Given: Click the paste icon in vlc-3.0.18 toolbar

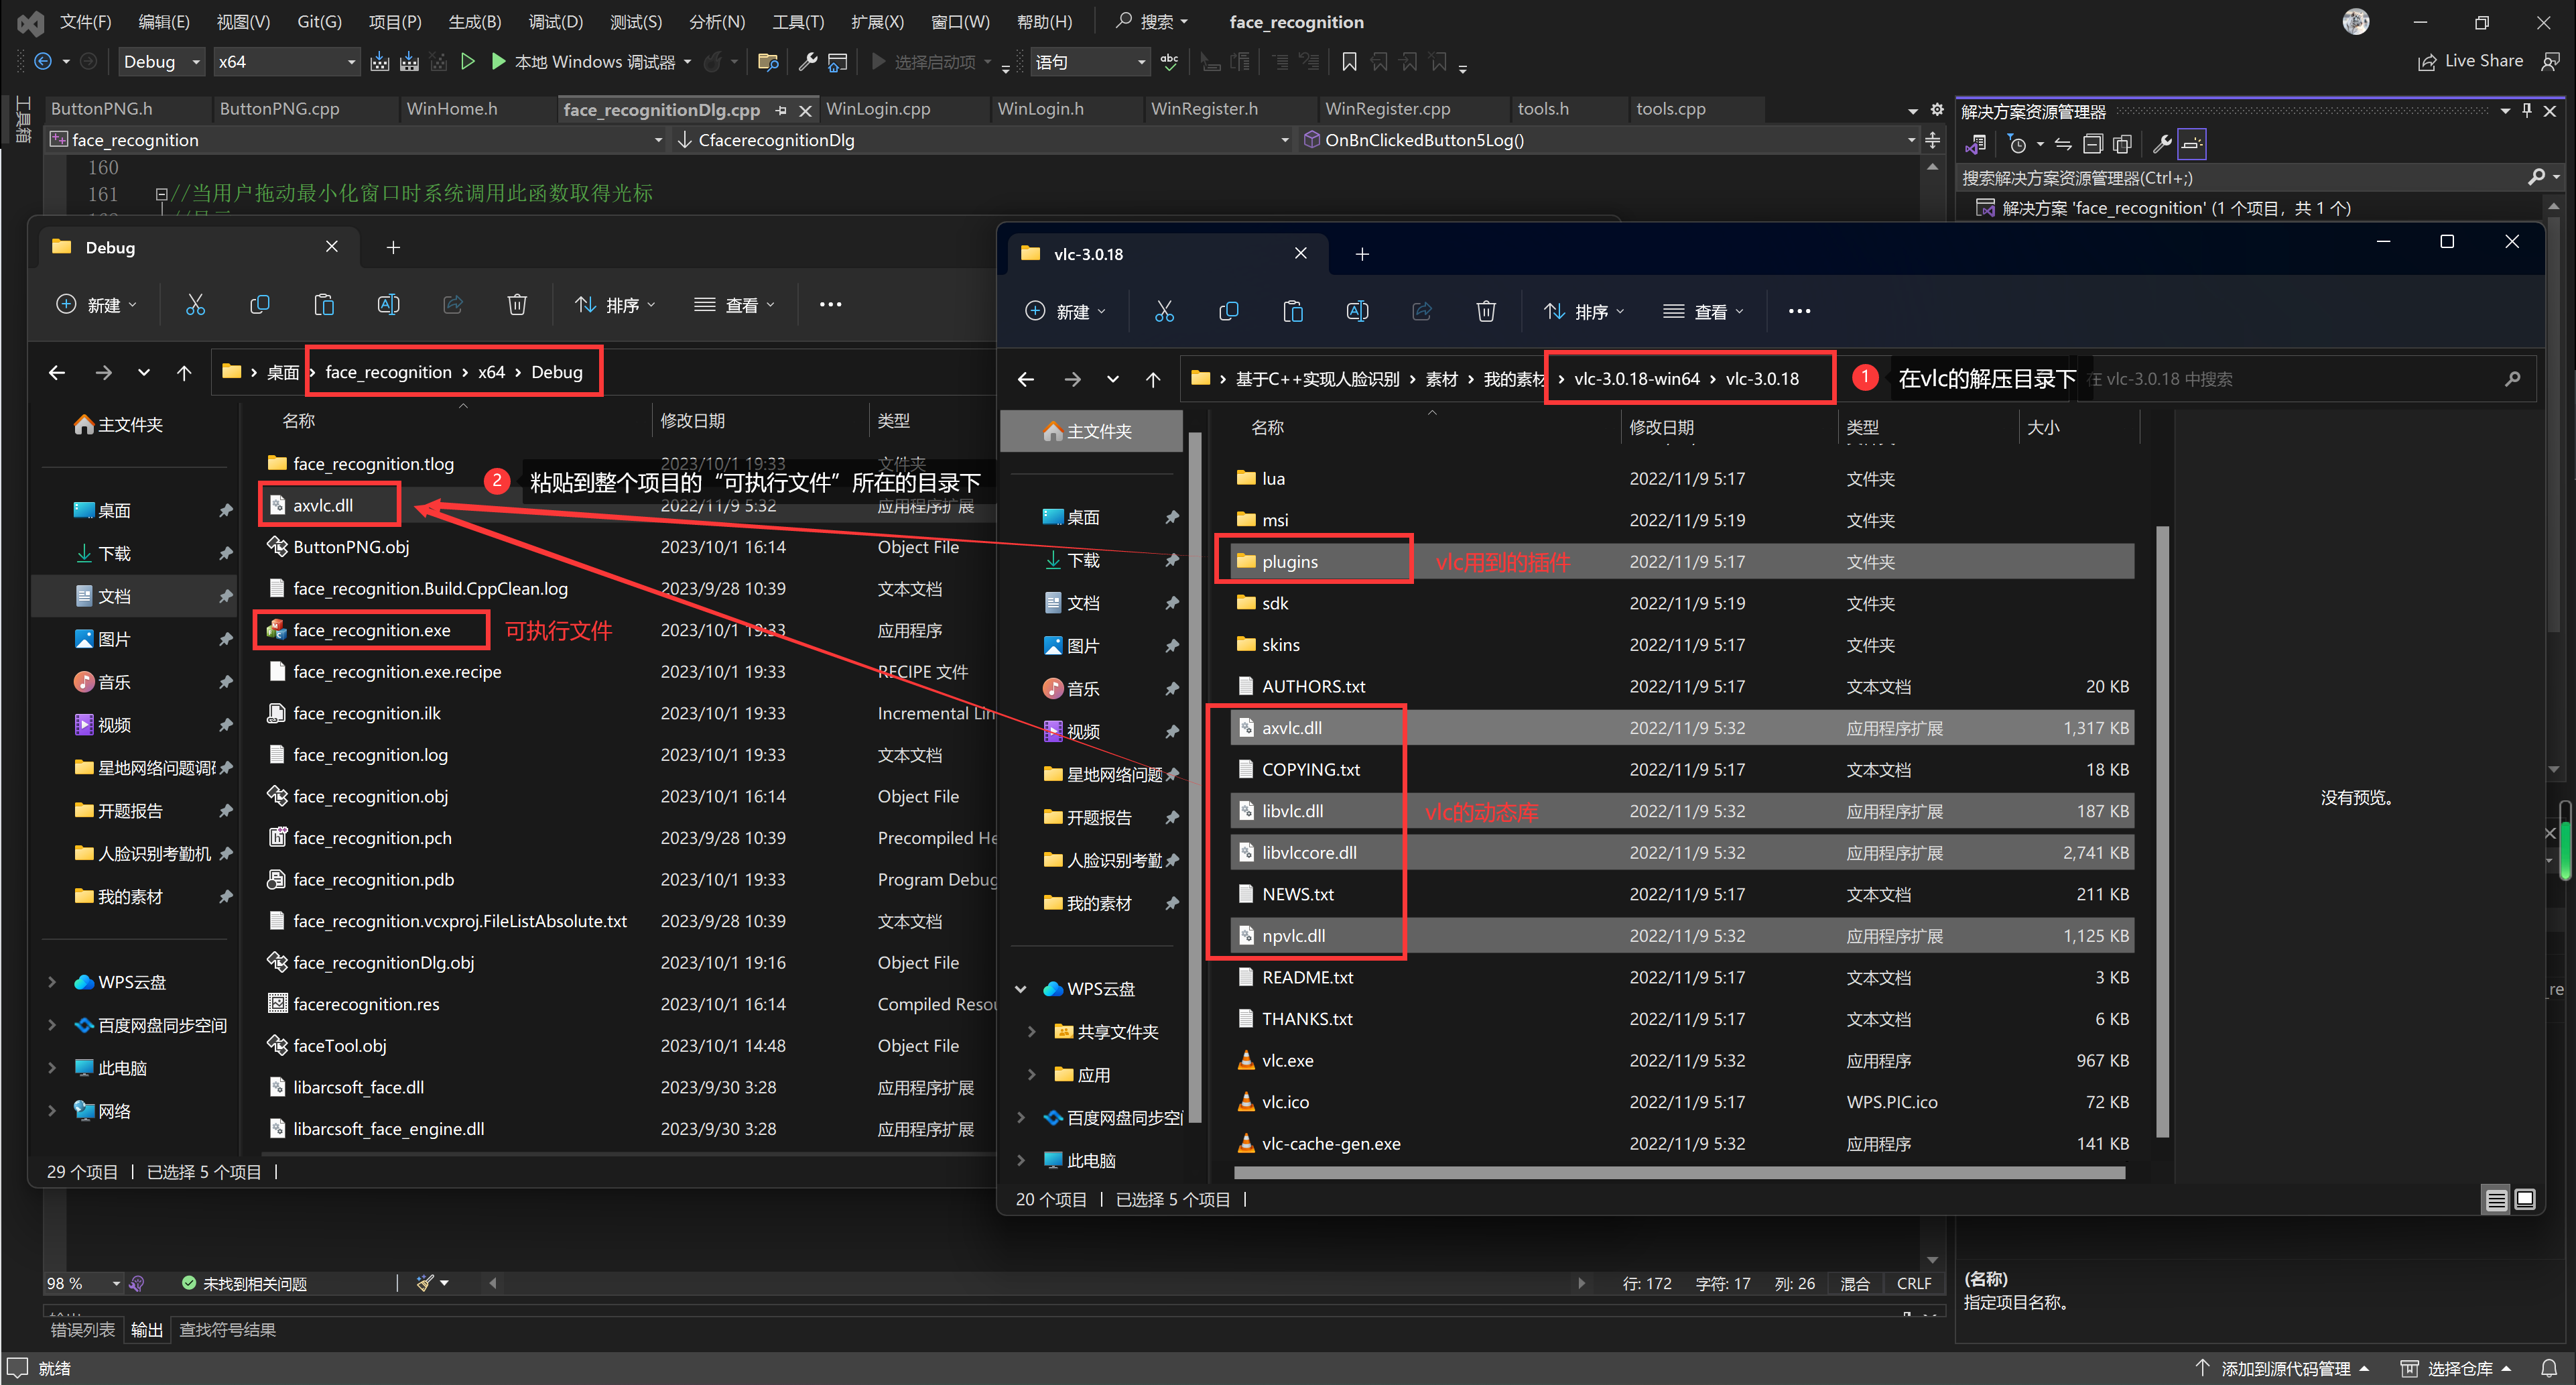Looking at the screenshot, I should coord(1292,311).
